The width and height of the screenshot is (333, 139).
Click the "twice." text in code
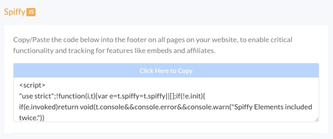32,118
